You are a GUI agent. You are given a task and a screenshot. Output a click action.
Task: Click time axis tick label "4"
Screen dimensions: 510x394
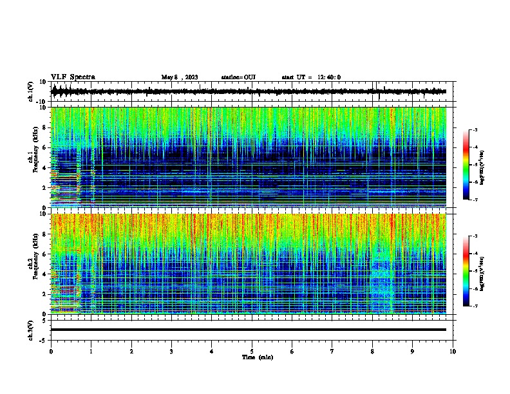212,352
